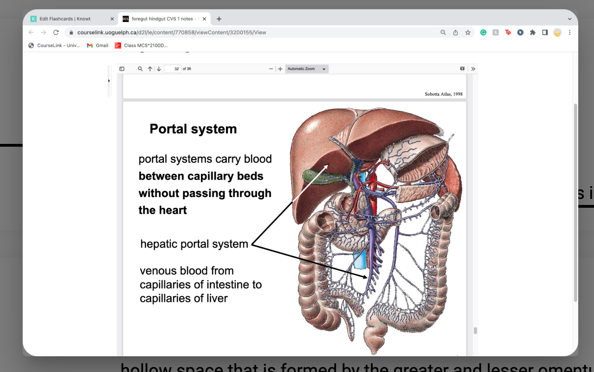Open the Gmail bookmark
Viewport: 594px width, 372px height.
pyautogui.click(x=98, y=45)
